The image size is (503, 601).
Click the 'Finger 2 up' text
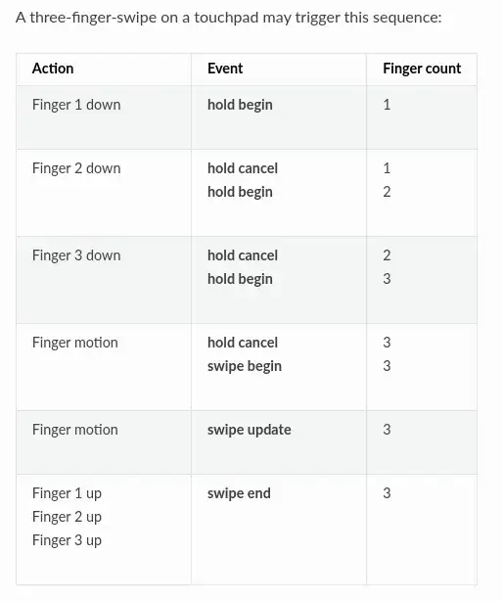point(67,517)
